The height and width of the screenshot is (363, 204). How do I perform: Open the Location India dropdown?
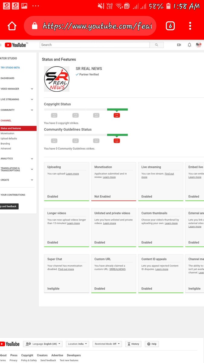(77, 344)
